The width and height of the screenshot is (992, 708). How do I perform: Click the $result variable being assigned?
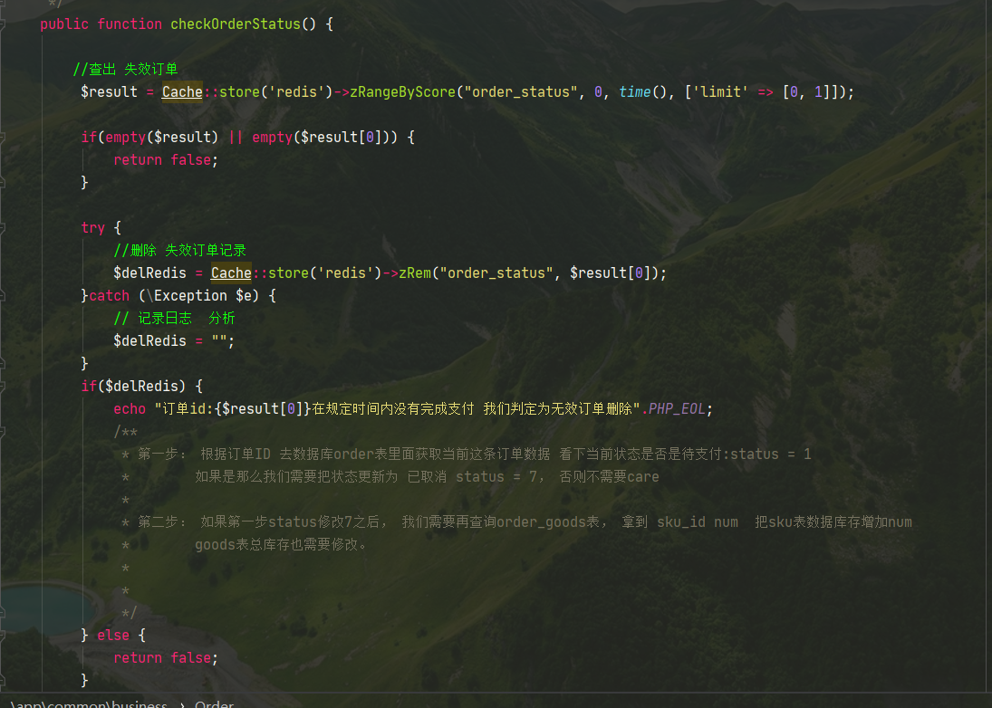(109, 92)
